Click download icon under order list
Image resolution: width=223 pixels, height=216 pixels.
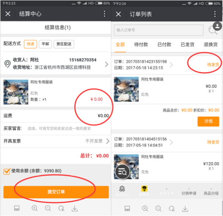(x=185, y=209)
